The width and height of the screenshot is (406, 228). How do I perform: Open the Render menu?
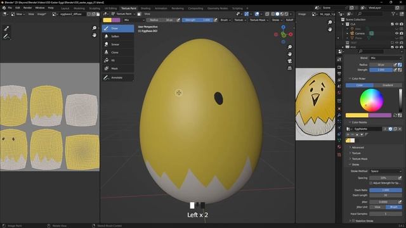[x=27, y=8]
